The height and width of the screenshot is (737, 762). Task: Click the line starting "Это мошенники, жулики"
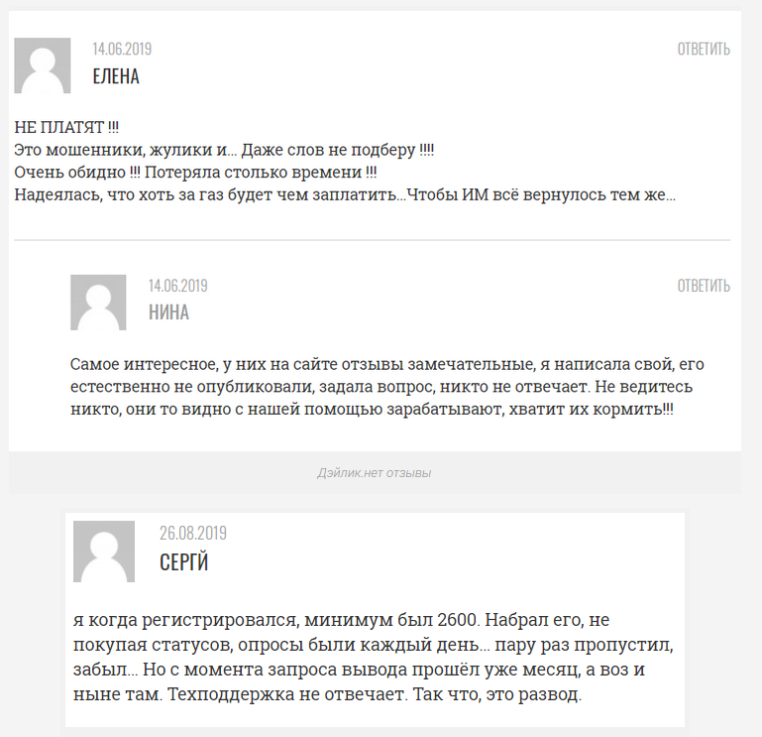click(224, 150)
